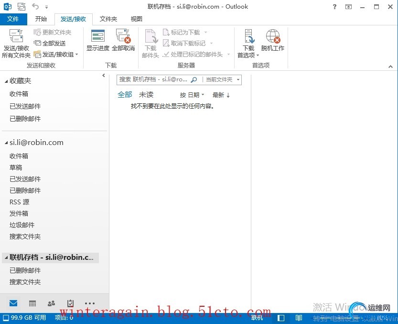Screen dimensions: 398x324
Task: Minimize the folder pane with the arrow
Action: (x=104, y=75)
